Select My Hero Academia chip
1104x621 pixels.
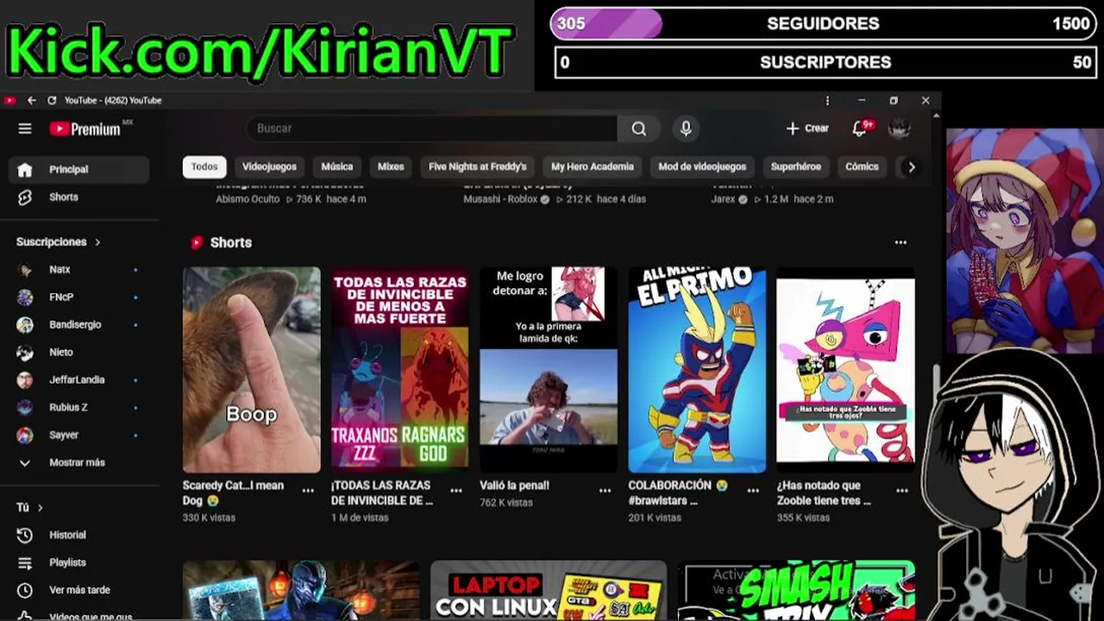pos(593,166)
